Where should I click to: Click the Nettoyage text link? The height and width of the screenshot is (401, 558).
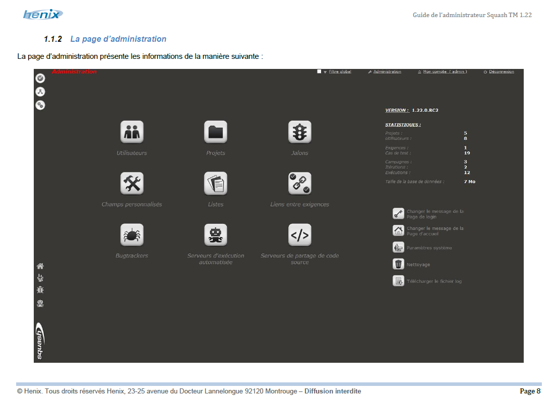pos(418,265)
